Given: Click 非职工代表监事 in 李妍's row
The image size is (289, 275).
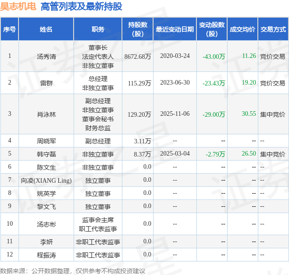Looking at the screenshot, I should [x=98, y=242].
